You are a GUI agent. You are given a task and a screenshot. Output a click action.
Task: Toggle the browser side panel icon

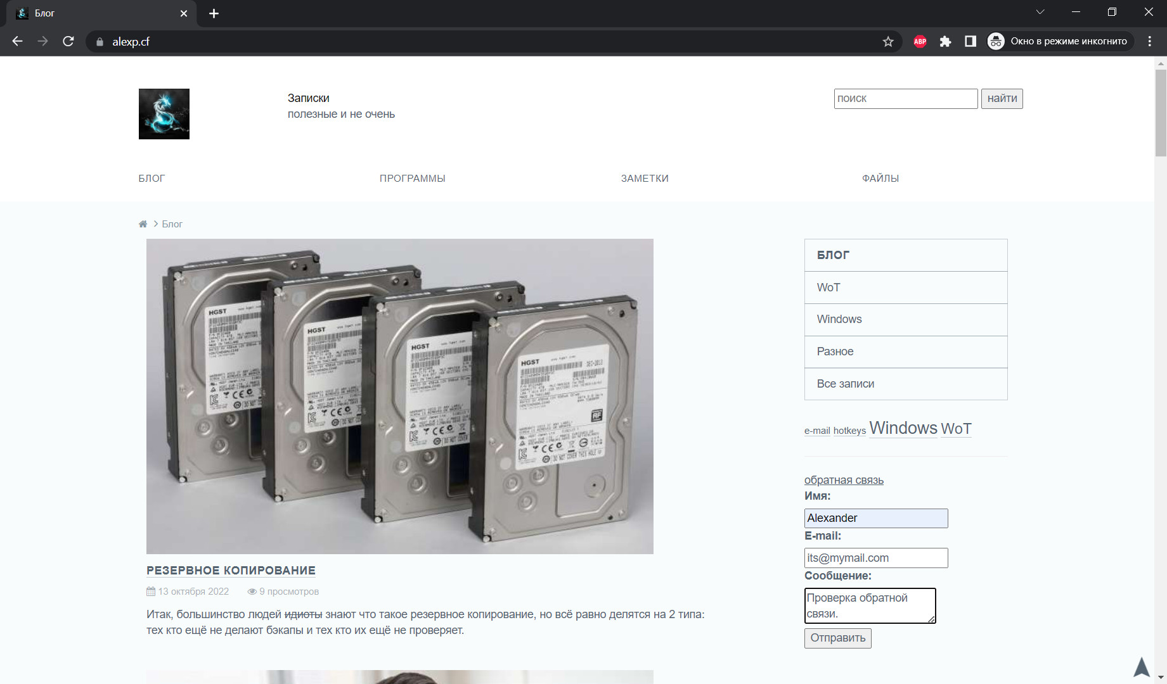(x=970, y=42)
